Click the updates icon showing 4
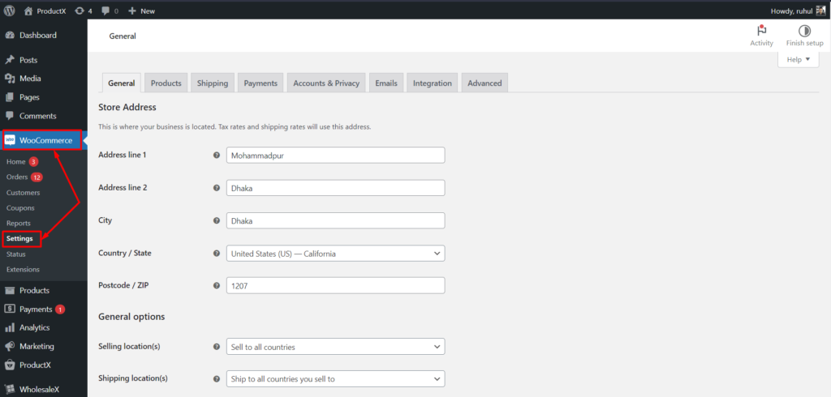This screenshot has height=397, width=831. click(x=80, y=11)
